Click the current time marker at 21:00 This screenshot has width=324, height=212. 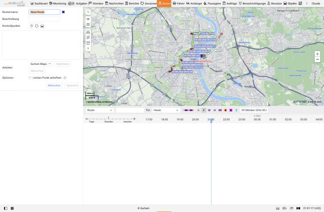pyautogui.click(x=211, y=121)
